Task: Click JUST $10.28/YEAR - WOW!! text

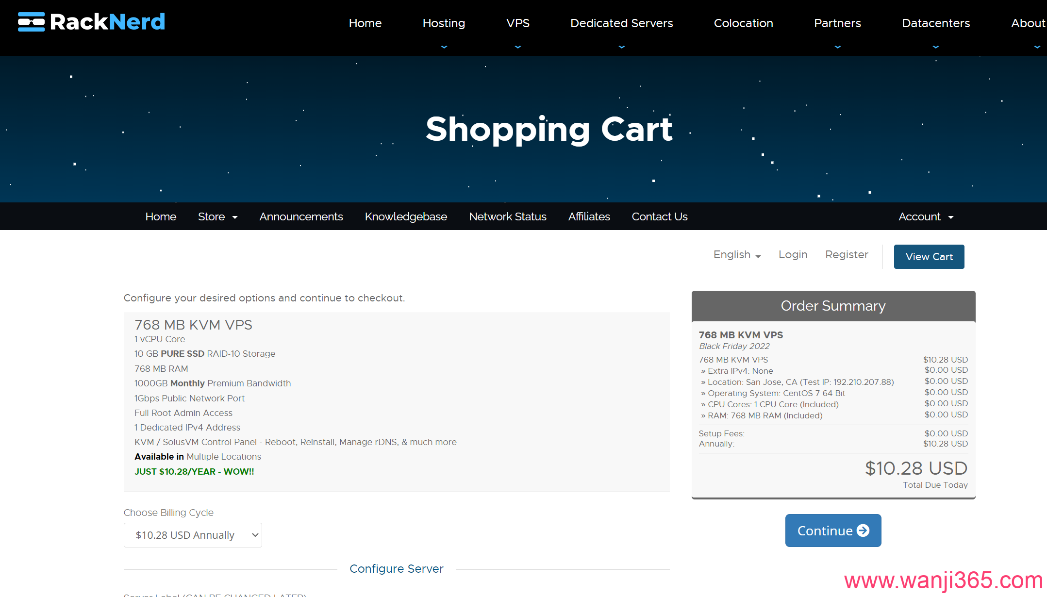Action: (194, 471)
